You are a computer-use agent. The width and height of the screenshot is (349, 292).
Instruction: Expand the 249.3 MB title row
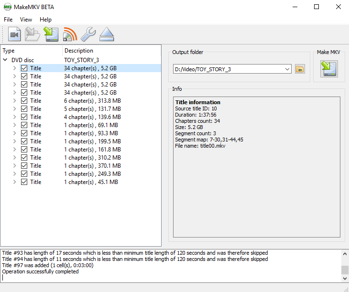click(x=15, y=174)
